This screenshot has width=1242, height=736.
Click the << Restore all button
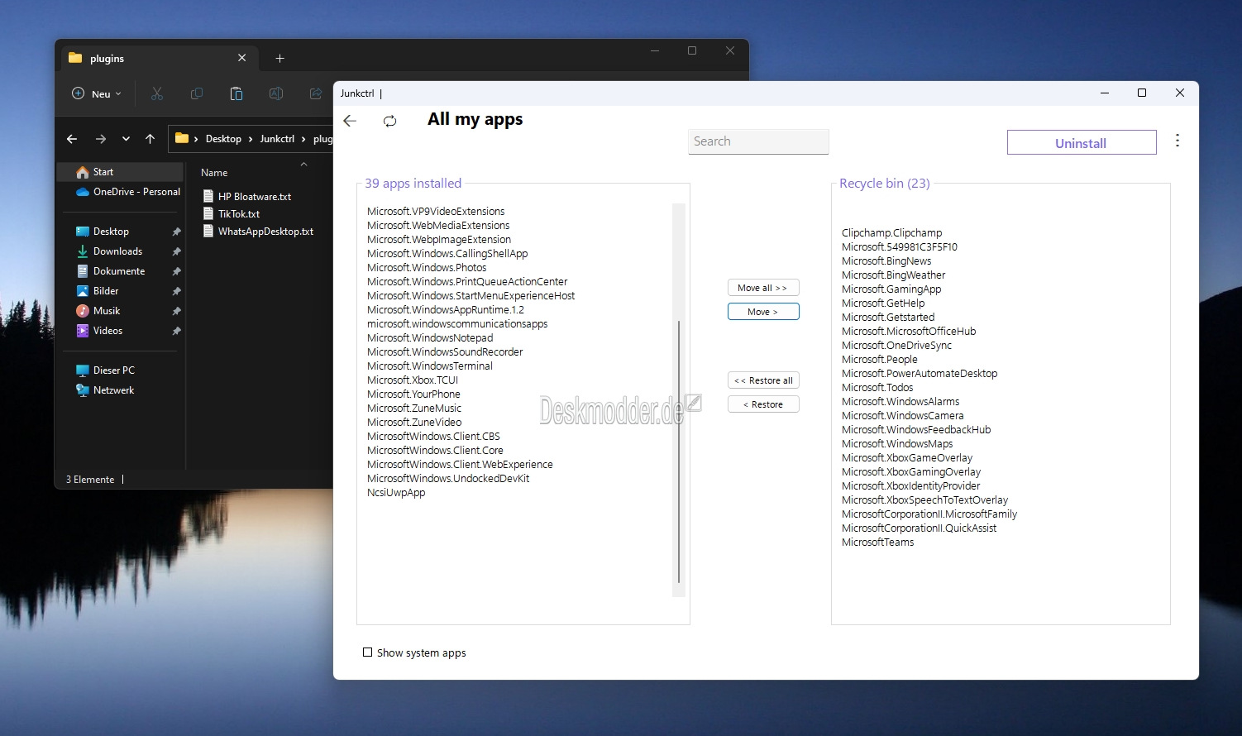coord(763,380)
